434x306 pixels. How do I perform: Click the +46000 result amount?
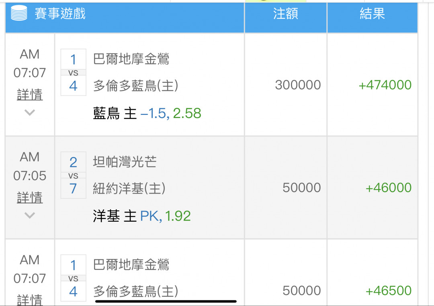point(389,188)
